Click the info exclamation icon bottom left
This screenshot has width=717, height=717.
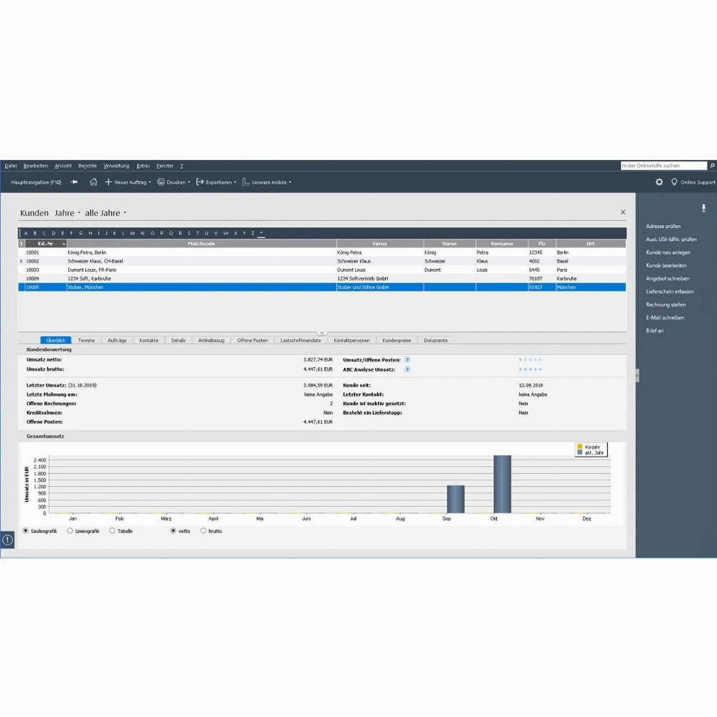coord(7,540)
